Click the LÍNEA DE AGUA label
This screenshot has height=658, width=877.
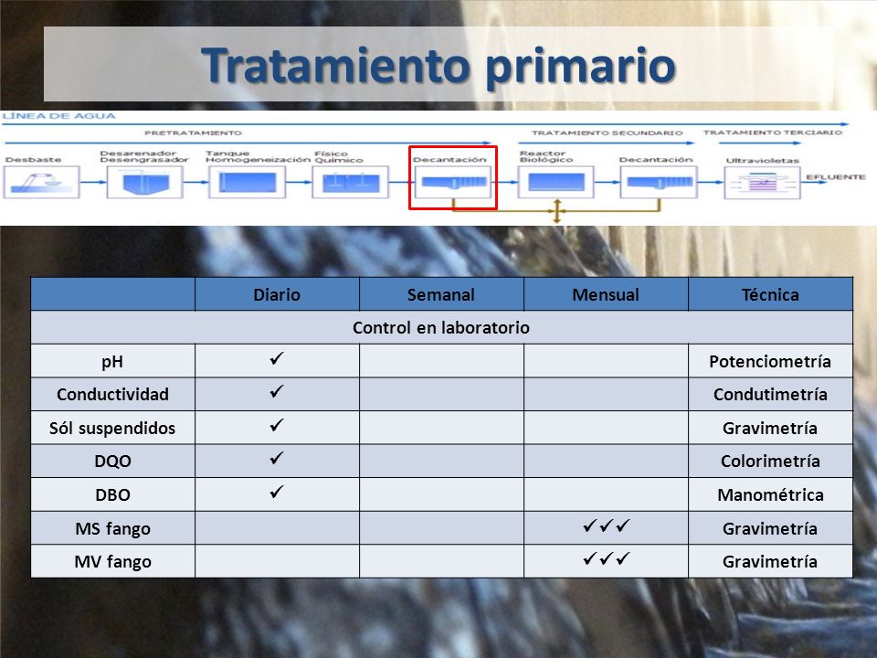coord(59,116)
